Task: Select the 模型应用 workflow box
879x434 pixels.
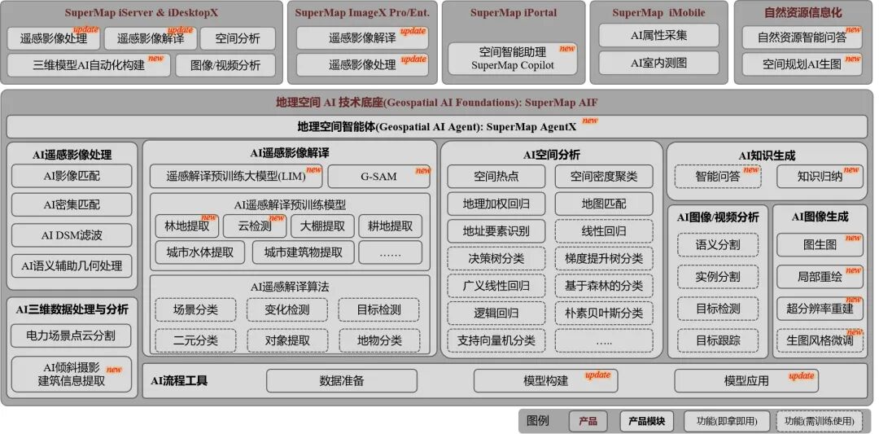Action: 746,380
